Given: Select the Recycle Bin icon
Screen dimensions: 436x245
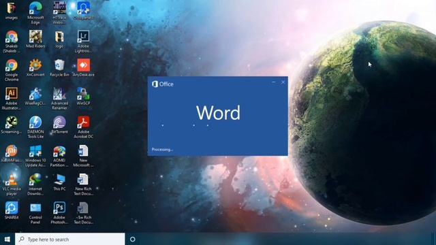Looking at the screenshot, I should [x=59, y=68].
